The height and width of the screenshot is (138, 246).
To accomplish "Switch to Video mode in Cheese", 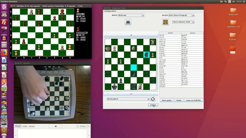I will [x=25, y=126].
